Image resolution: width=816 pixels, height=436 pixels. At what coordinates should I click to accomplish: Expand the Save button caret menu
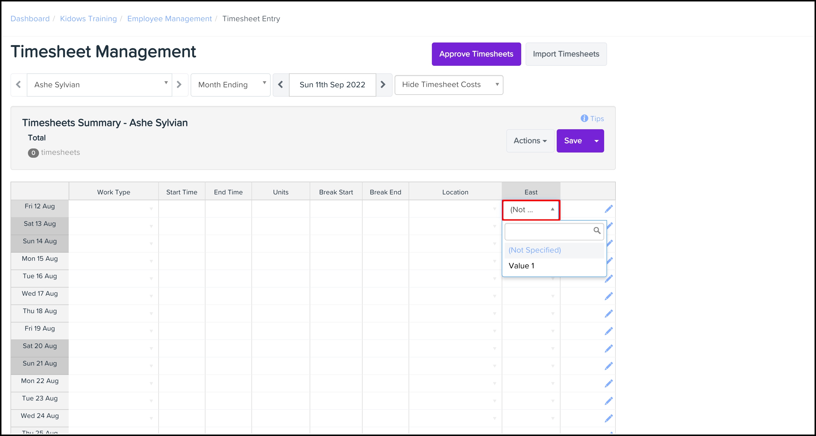597,141
